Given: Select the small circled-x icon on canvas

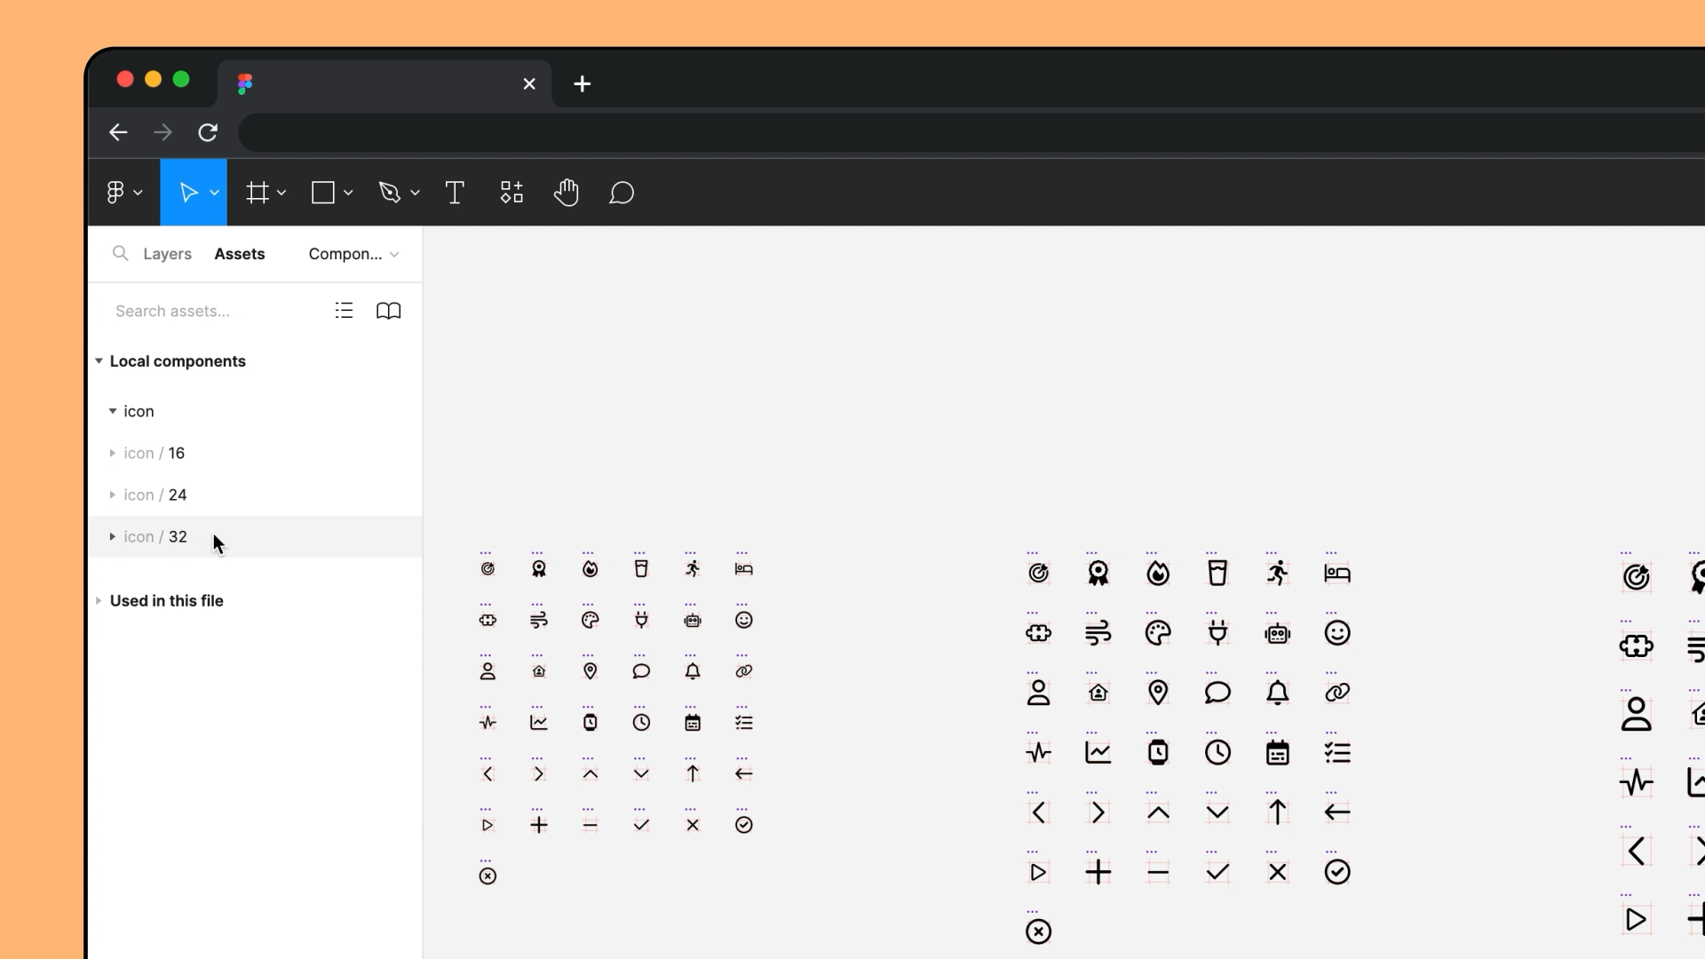Looking at the screenshot, I should click(488, 876).
